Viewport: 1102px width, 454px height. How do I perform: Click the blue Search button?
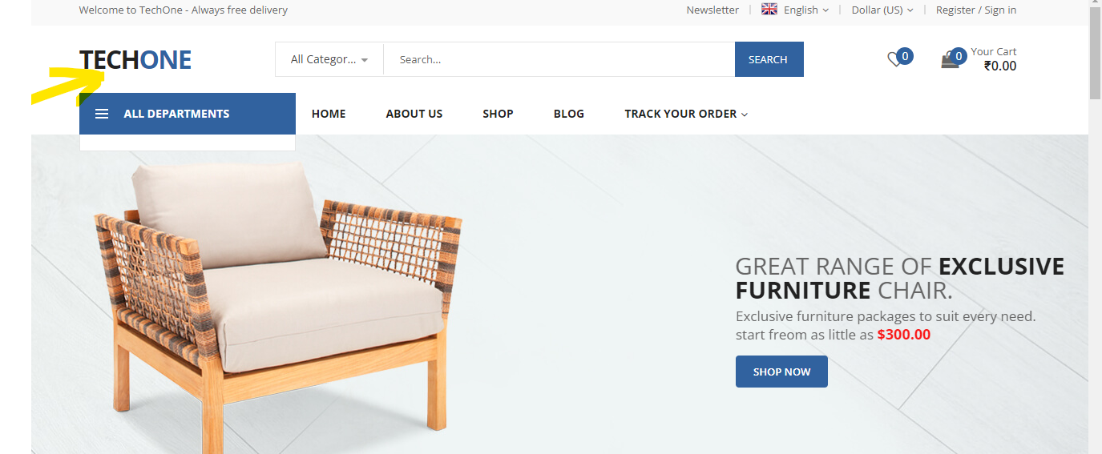point(769,59)
